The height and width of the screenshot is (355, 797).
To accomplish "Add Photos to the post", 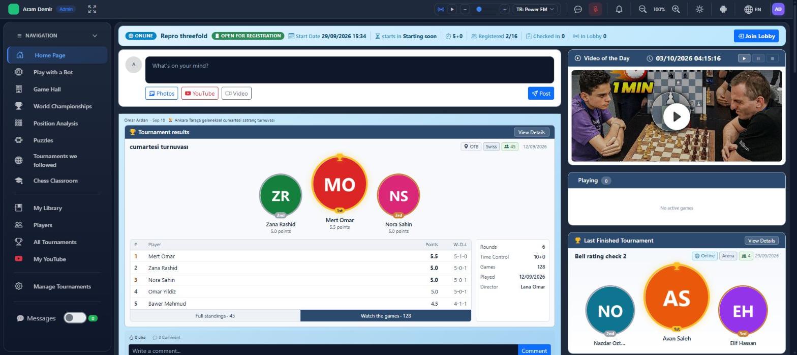I will (162, 93).
